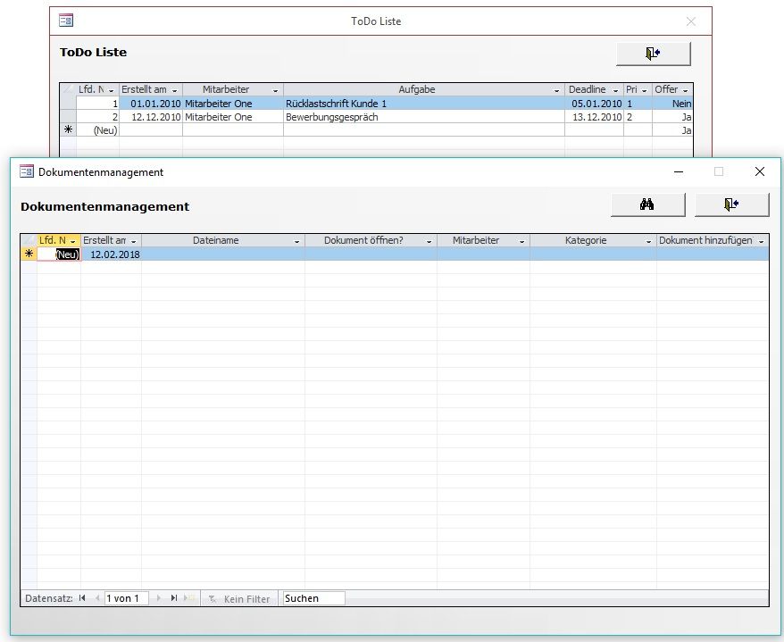Click the date cell '12.12.2010'
784x642 pixels.
point(151,117)
